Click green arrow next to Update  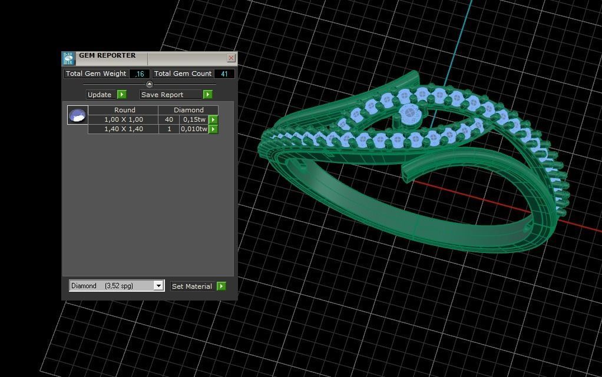point(122,94)
